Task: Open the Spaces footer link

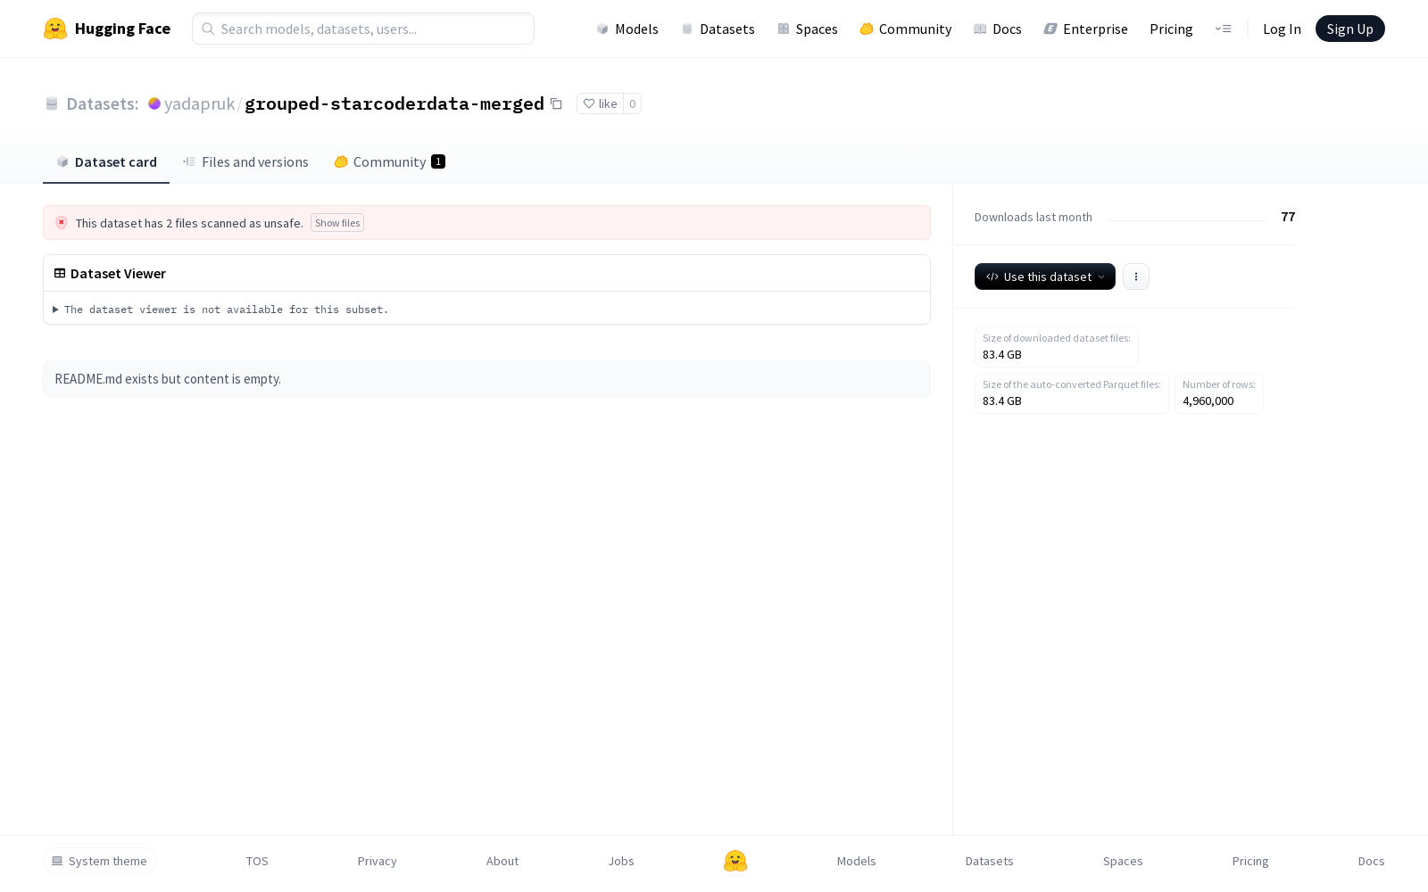Action: [x=1123, y=861]
